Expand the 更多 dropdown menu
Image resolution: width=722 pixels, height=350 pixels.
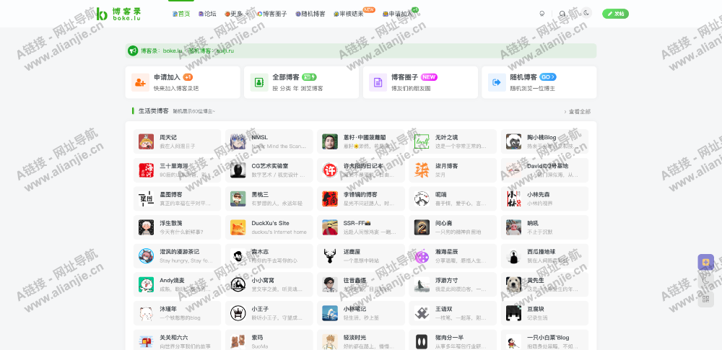(237, 14)
